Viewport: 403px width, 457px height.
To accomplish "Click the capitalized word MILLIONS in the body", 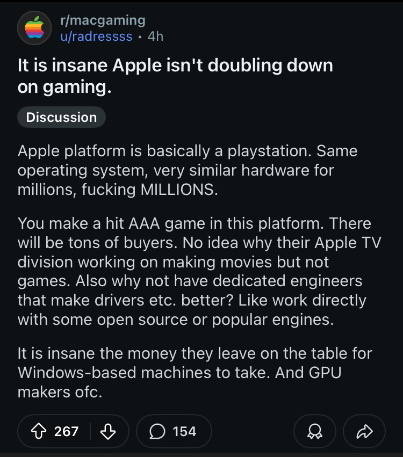I will (x=179, y=190).
